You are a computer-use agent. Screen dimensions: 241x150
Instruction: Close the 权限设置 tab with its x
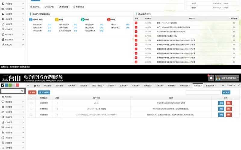click(202, 86)
